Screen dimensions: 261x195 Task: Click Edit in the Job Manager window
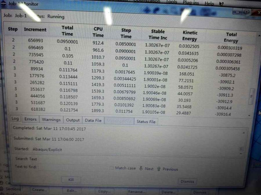click(72, 191)
